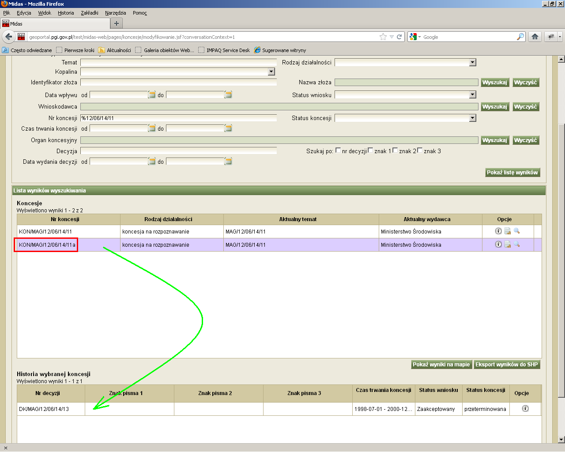565x452 pixels.
Task: Toggle 'znak 3' search checkbox
Action: point(420,150)
